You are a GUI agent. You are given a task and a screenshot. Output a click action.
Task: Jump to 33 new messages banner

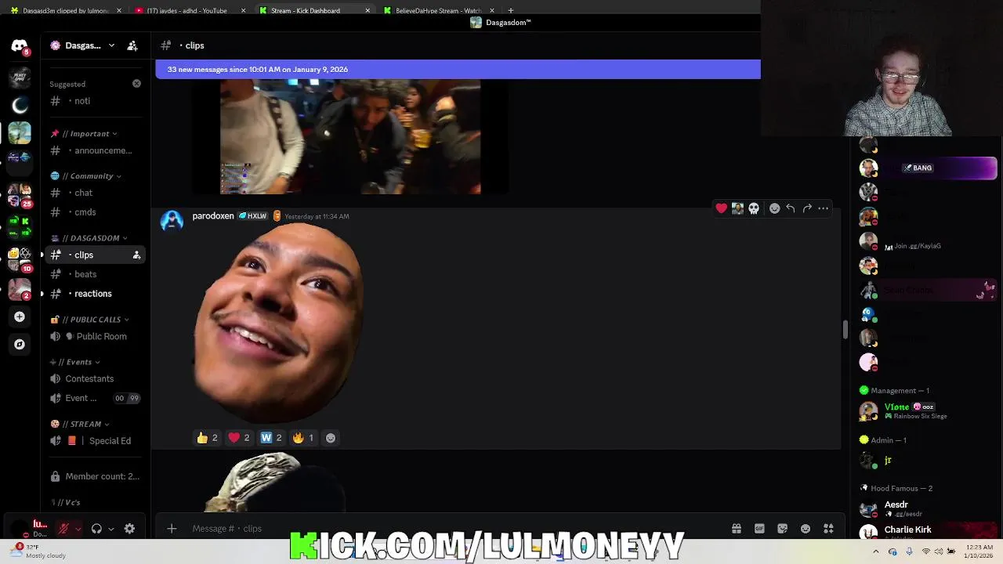click(458, 69)
